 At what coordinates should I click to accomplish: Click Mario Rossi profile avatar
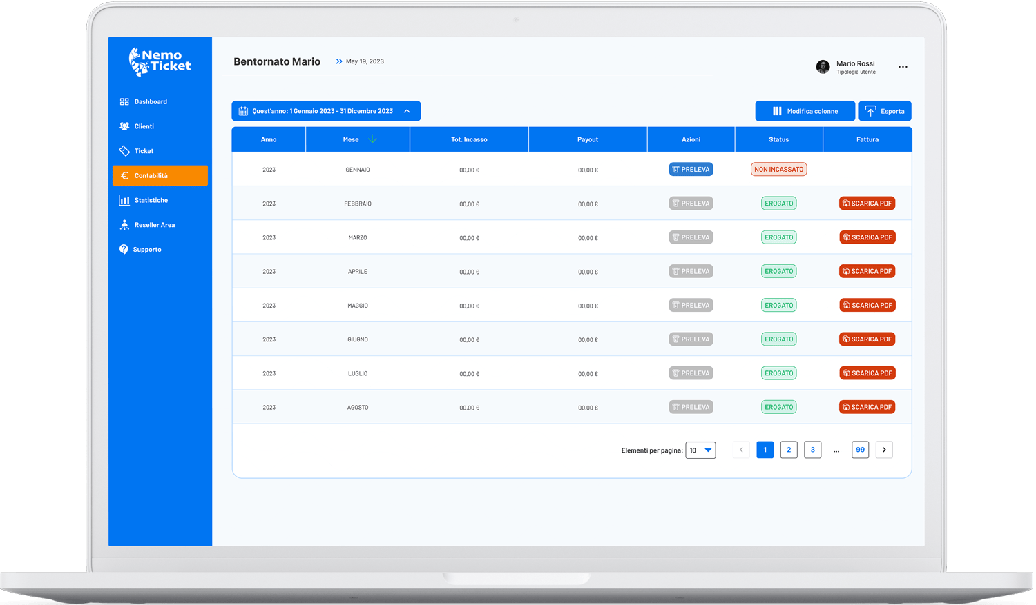click(x=823, y=67)
